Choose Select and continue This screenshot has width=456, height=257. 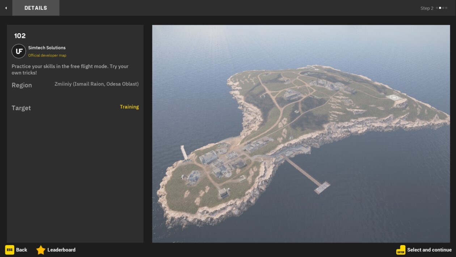(429, 250)
